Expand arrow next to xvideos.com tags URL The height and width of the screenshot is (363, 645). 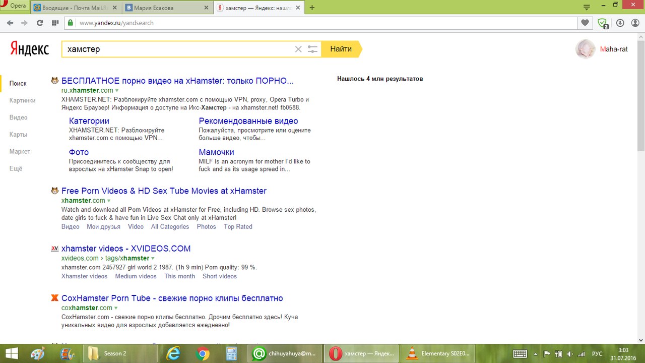(153, 259)
